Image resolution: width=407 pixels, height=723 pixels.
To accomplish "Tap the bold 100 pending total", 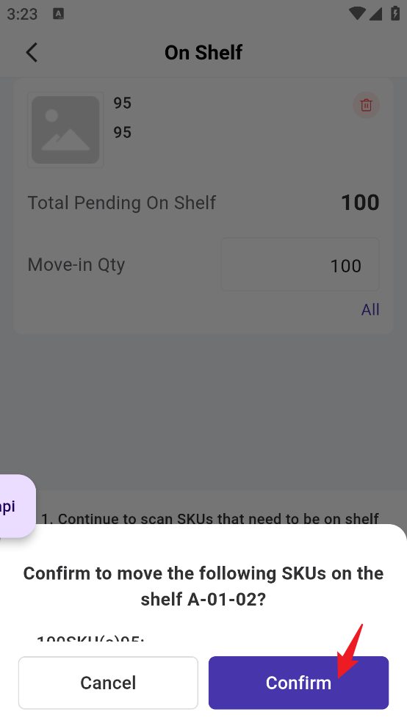I will pos(360,203).
